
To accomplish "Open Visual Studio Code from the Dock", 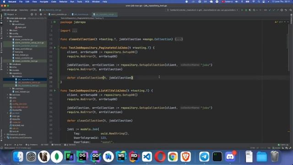I will pyautogui.click(x=147, y=156).
